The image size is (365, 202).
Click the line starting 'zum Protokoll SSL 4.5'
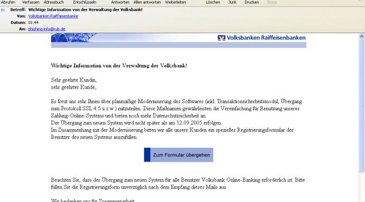(175, 109)
